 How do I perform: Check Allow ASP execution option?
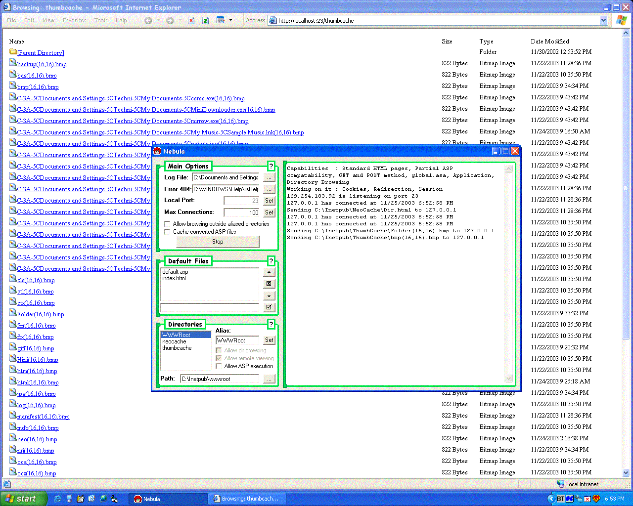click(x=219, y=366)
